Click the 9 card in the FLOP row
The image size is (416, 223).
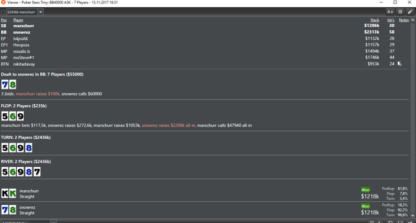[x=20, y=116]
